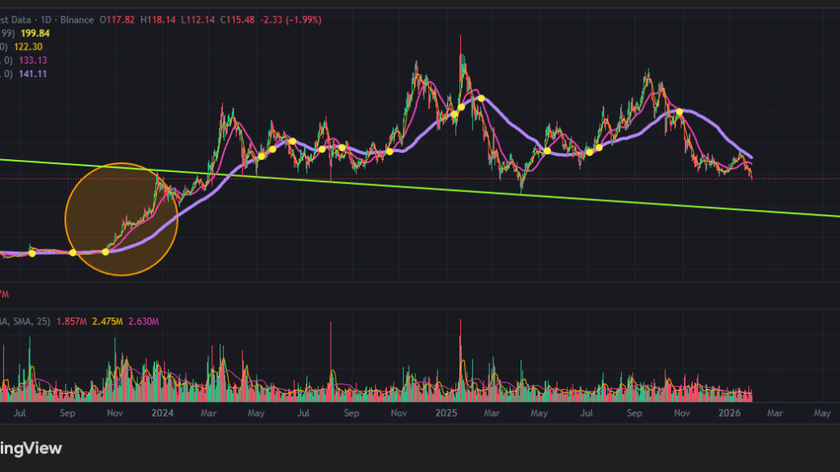Click the rightmost yellow dot on purple line
The height and width of the screenshot is (472, 840).
pos(680,112)
